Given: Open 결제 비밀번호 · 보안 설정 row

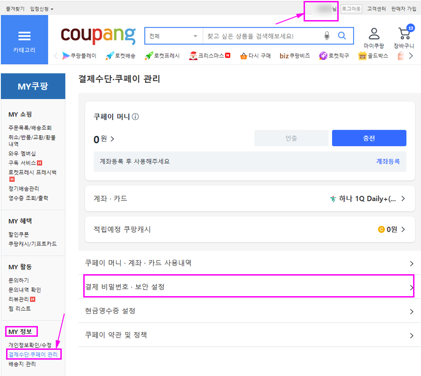Looking at the screenshot, I should coord(249,287).
